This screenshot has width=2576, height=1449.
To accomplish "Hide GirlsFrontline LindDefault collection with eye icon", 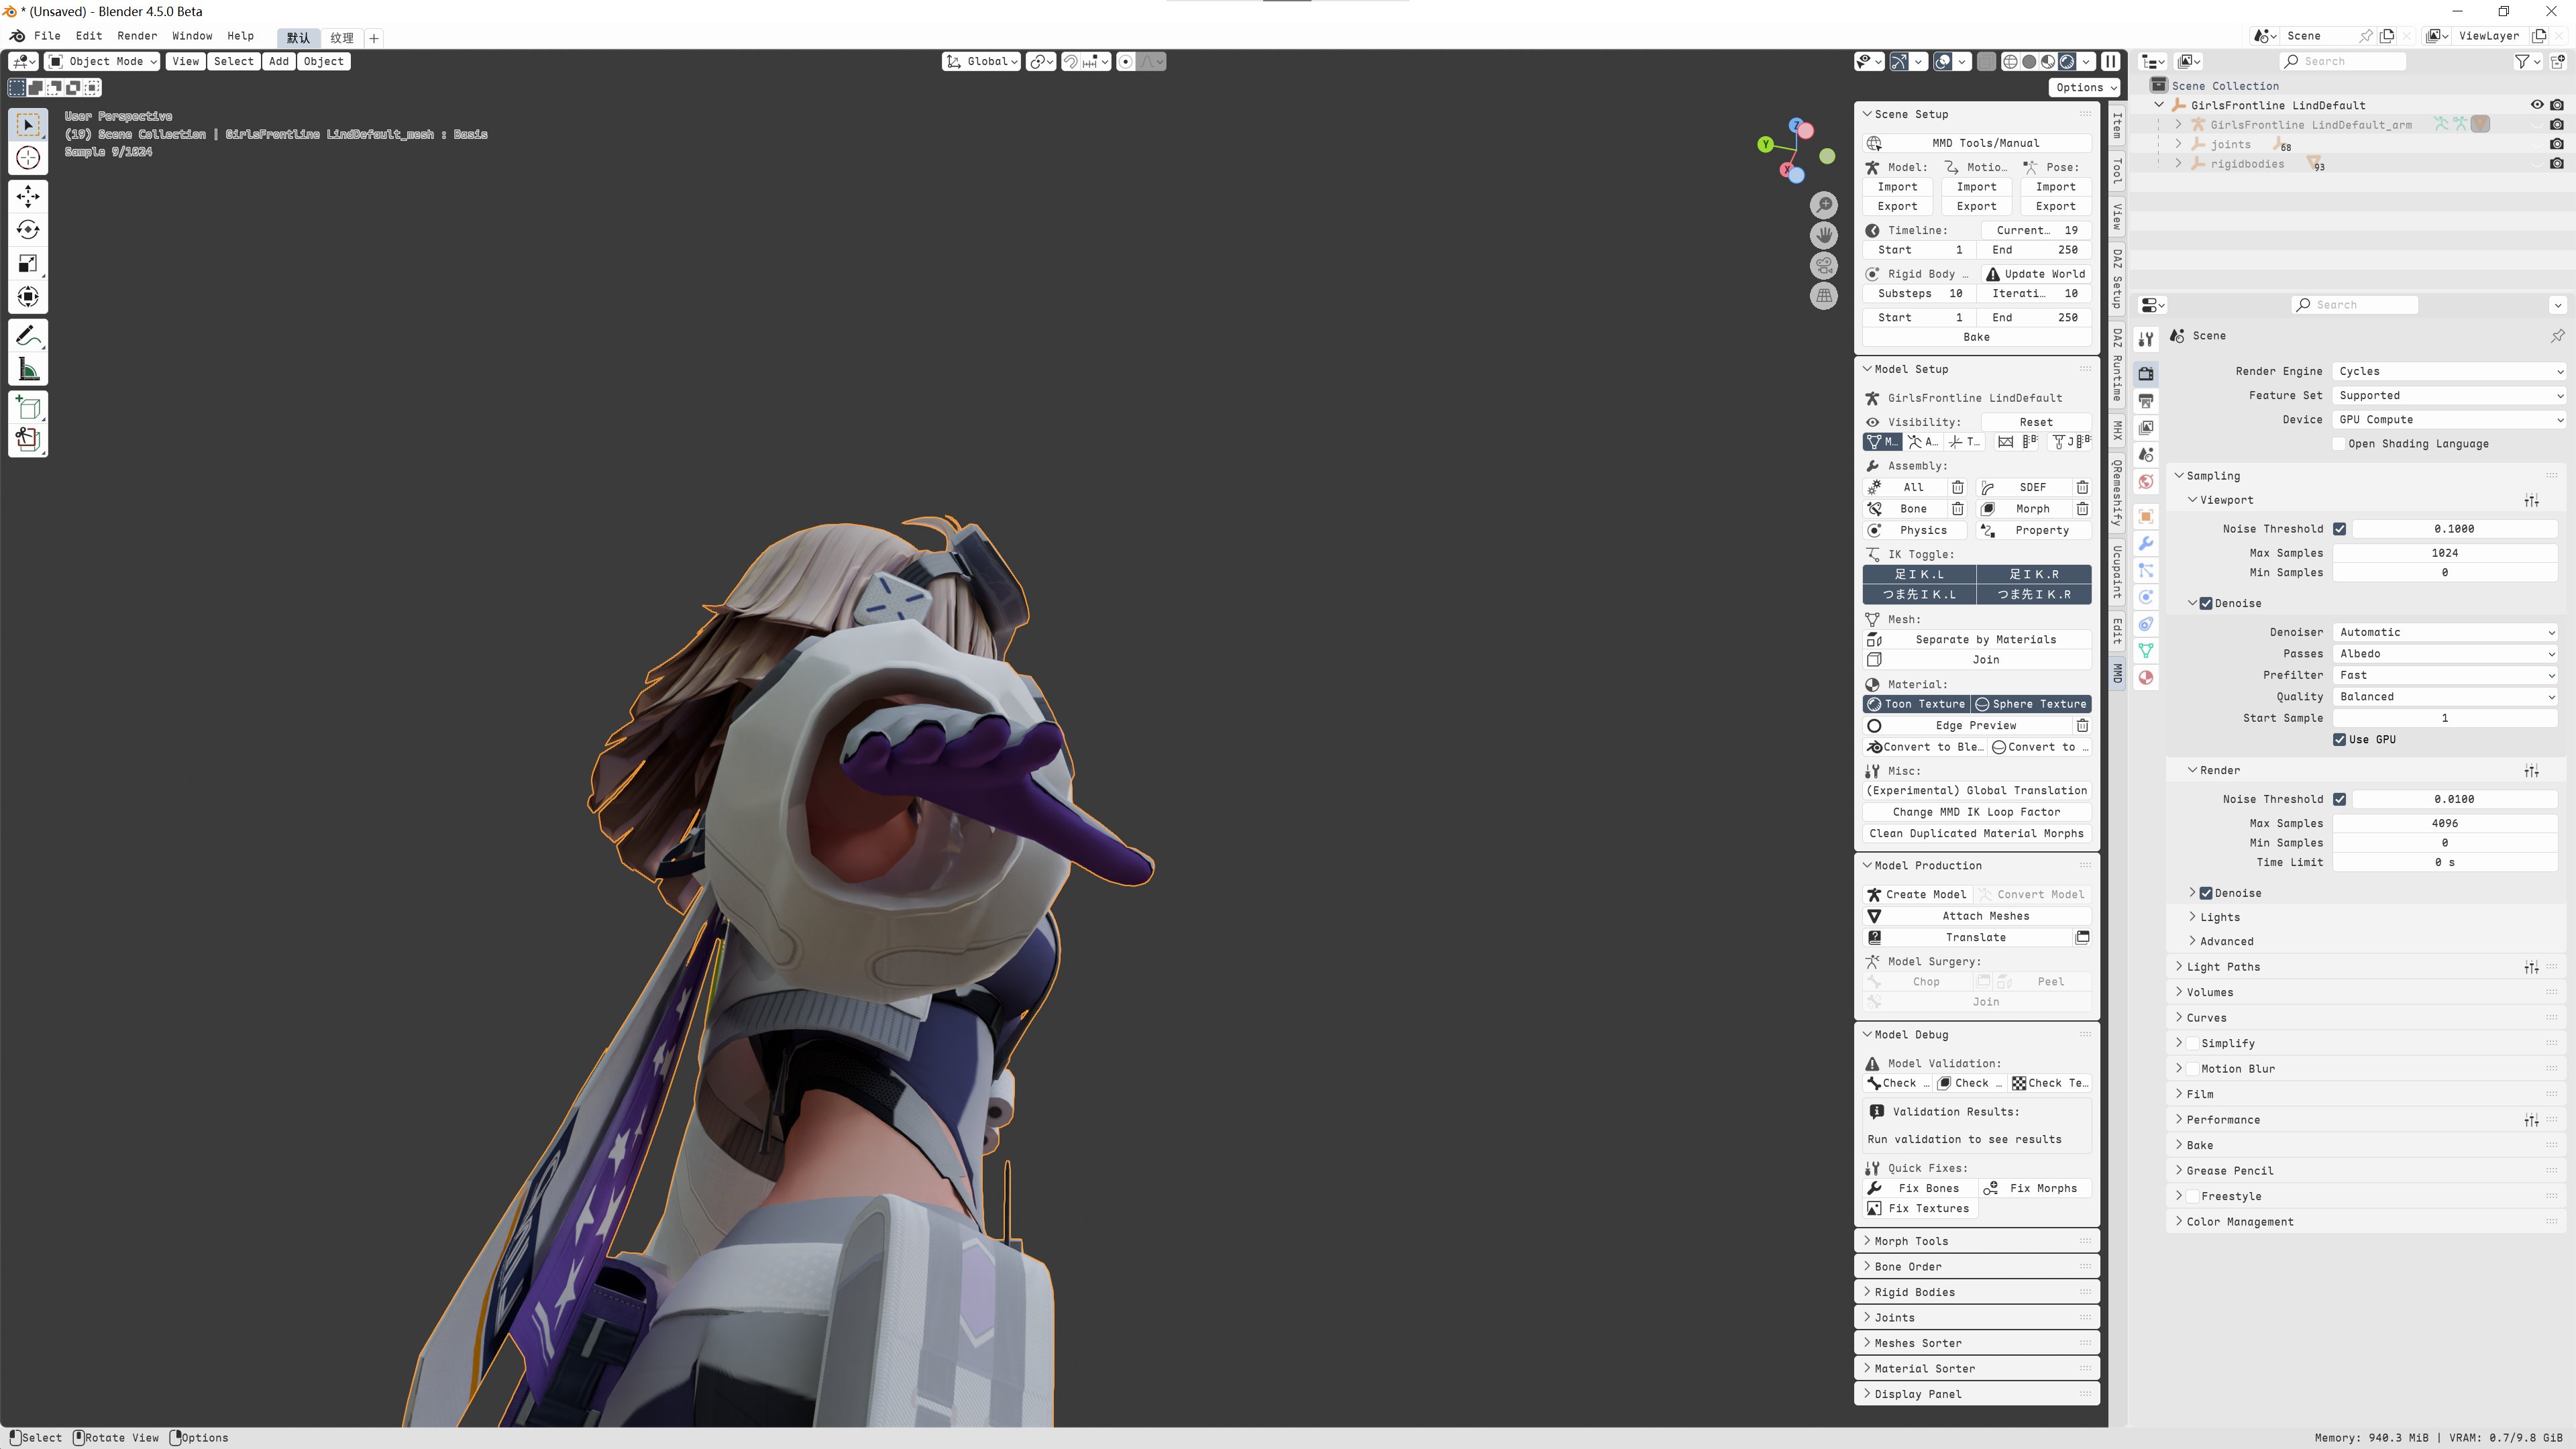I will (x=2537, y=105).
